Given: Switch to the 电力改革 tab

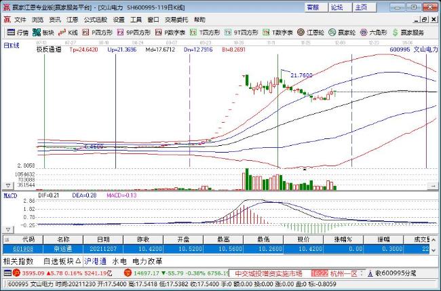Looking at the screenshot, I should click(147, 261).
